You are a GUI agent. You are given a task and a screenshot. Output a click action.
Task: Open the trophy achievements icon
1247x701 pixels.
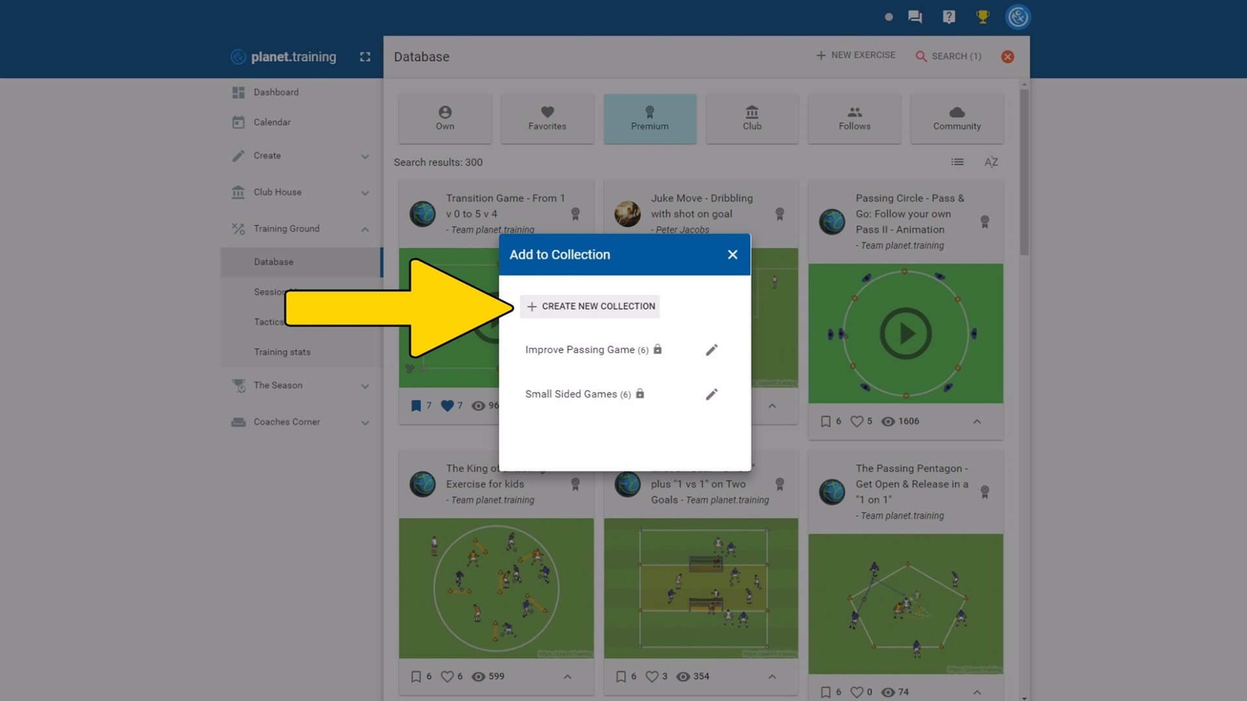[983, 17]
